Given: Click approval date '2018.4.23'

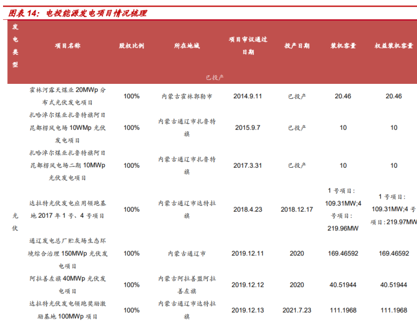Looking at the screenshot, I should coord(248,209).
